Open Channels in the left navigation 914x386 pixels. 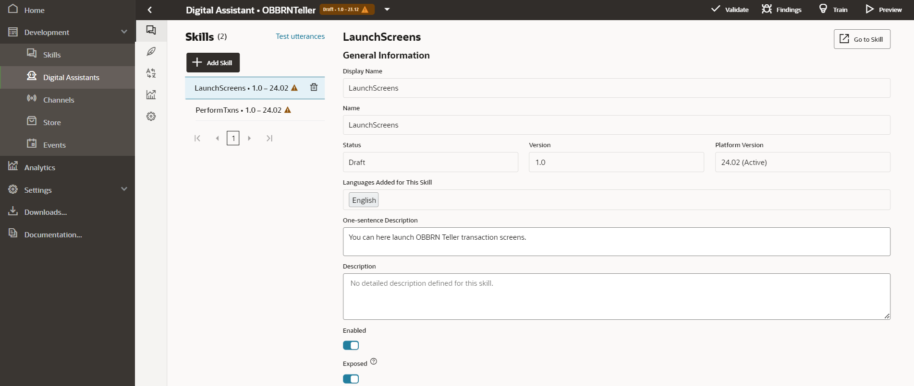59,100
